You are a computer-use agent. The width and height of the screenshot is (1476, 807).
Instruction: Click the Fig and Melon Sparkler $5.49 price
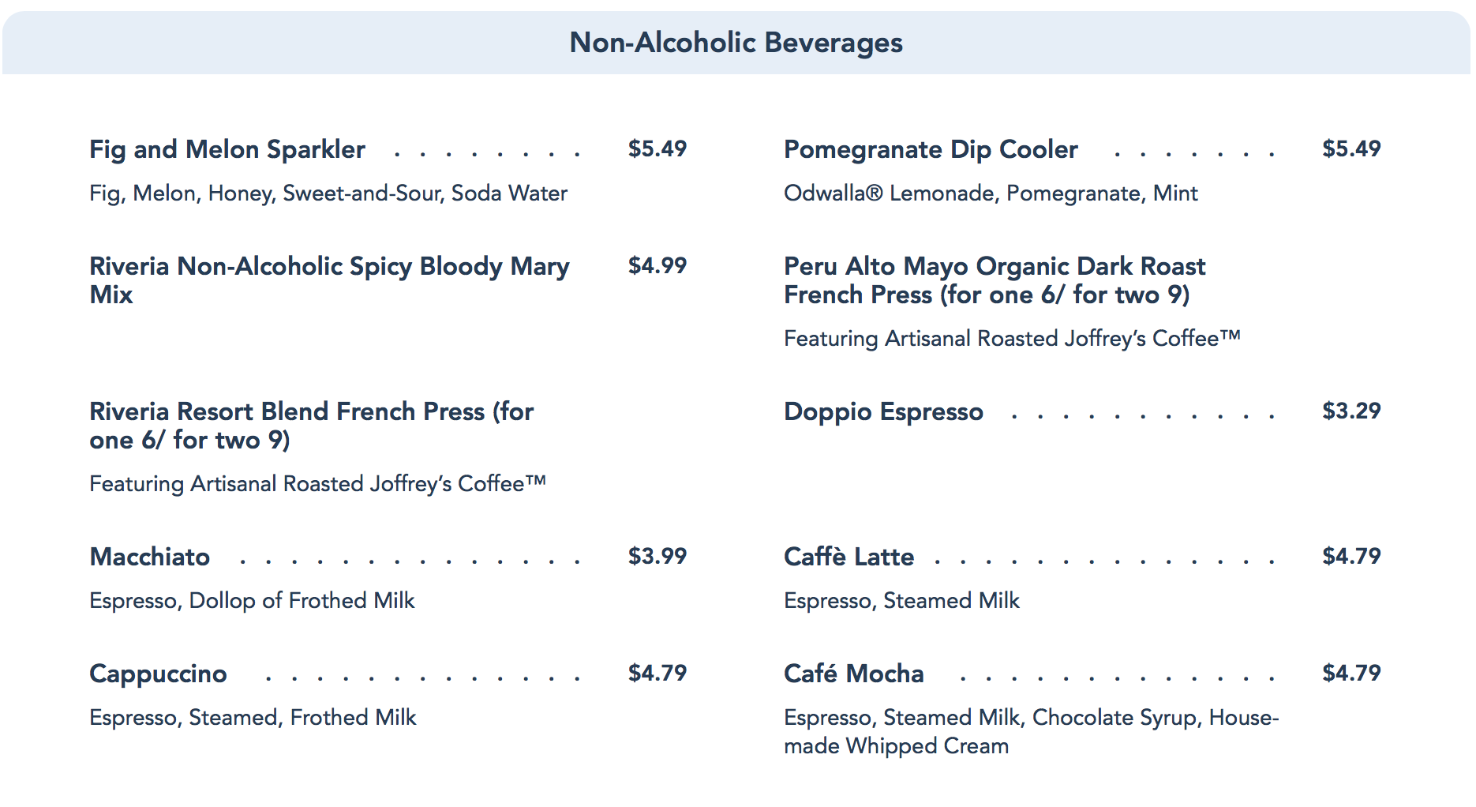(657, 148)
